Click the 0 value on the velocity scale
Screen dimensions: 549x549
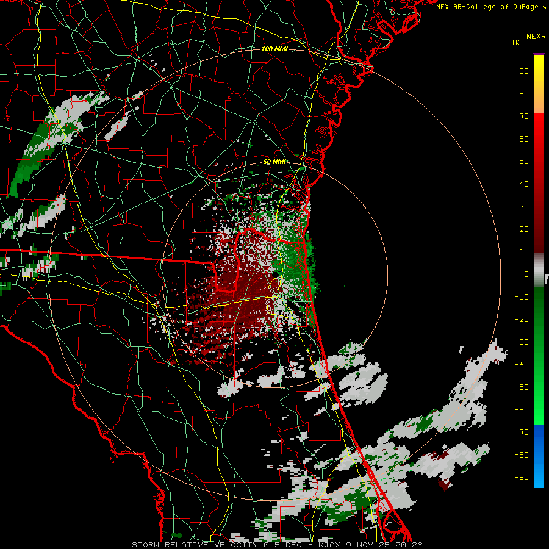[526, 274]
